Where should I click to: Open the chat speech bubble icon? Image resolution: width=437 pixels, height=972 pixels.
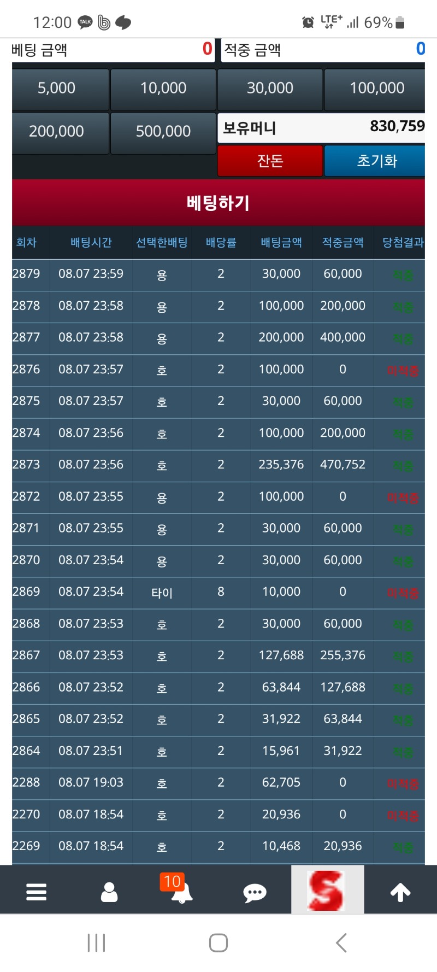coord(255,893)
